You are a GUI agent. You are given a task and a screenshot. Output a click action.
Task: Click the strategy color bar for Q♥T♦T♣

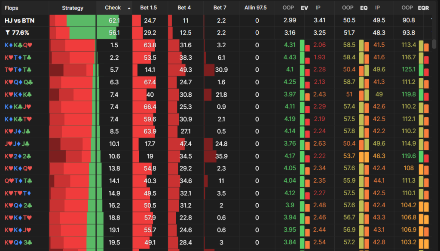(73, 181)
